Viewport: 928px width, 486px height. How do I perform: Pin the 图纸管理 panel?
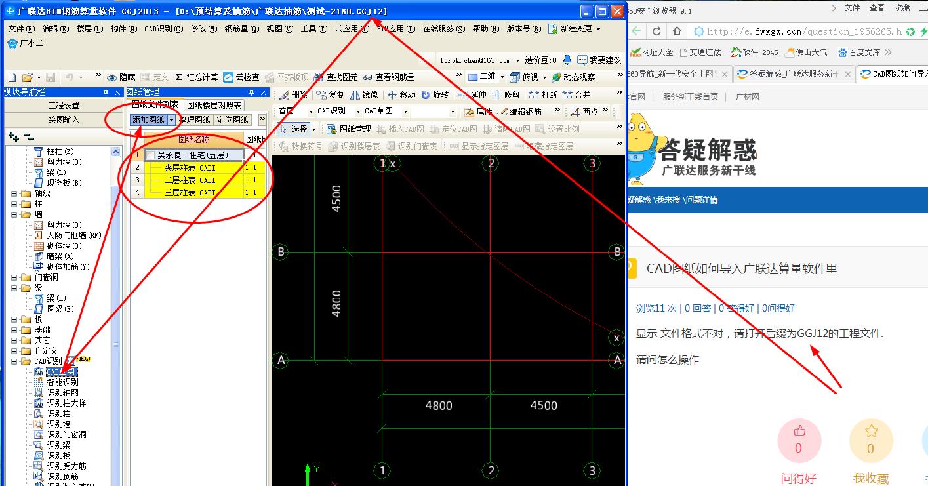pos(252,92)
